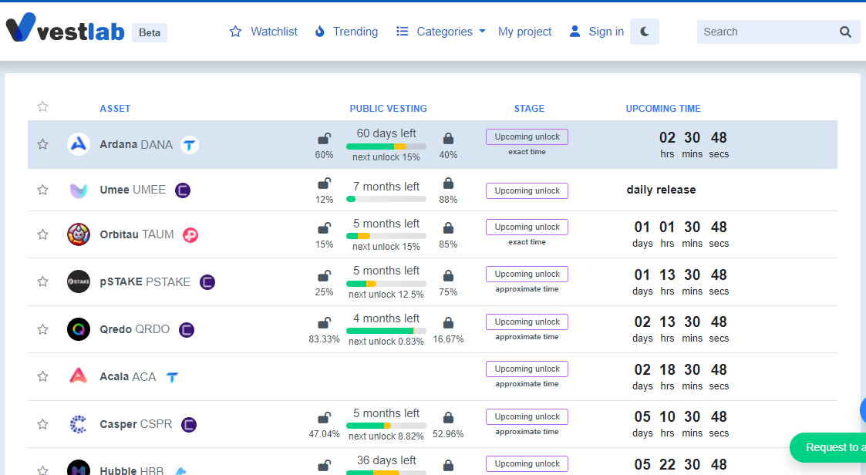Click the blue T badge next to ACA
The height and width of the screenshot is (475, 866).
coord(172,377)
